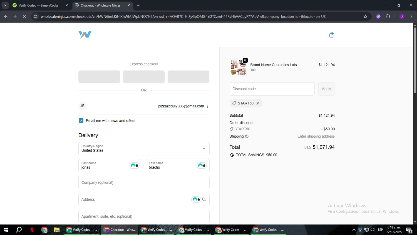The height and width of the screenshot is (235, 417).
Task: Open the notification center icon
Action: (x=409, y=230)
